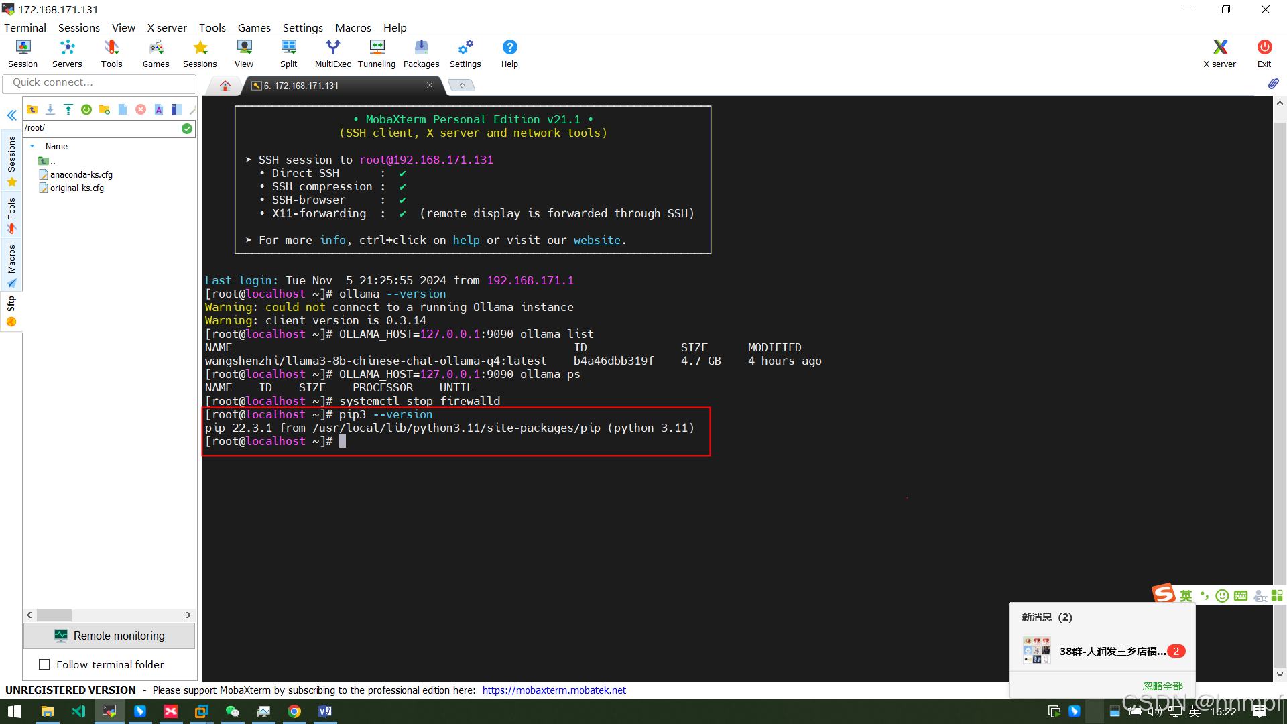Open the Help menu

tap(395, 27)
